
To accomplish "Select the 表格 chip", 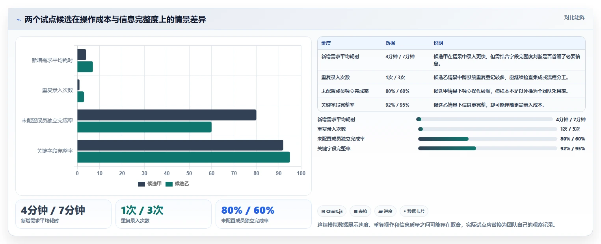I will click(360, 211).
